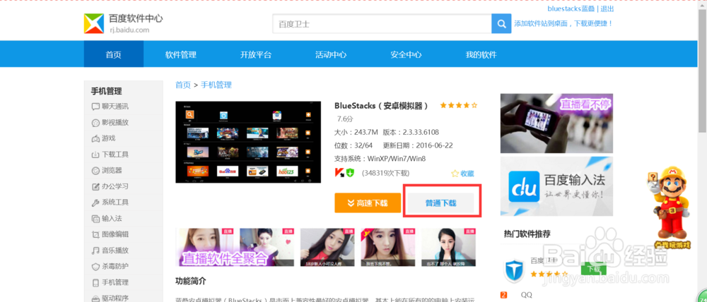Viewport: 707px width, 302px height.
Task: Click the 手机管理 sidebar heading
Action: [107, 91]
